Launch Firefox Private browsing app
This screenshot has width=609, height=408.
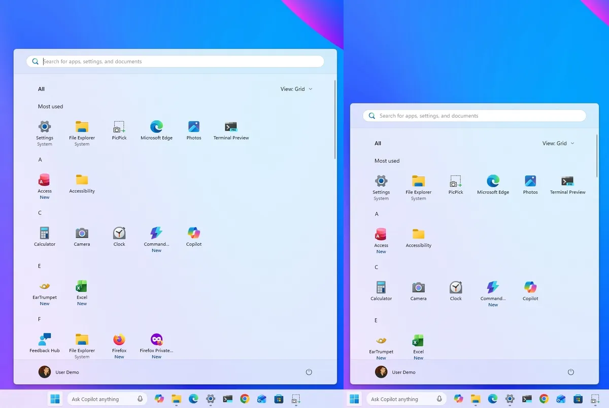(156, 346)
